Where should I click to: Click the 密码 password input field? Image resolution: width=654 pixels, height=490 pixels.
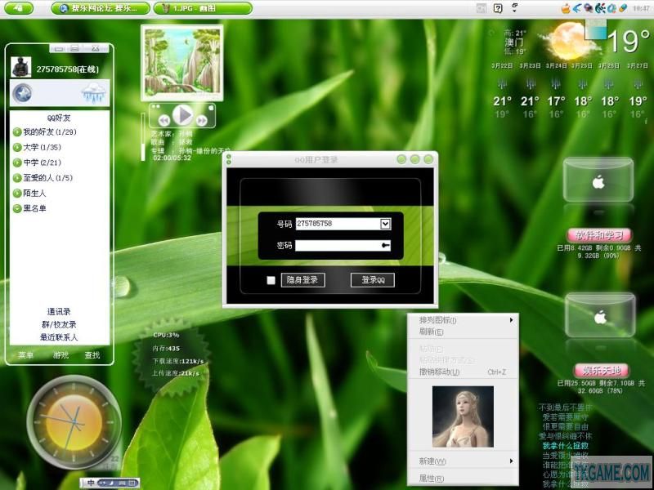[x=343, y=246]
